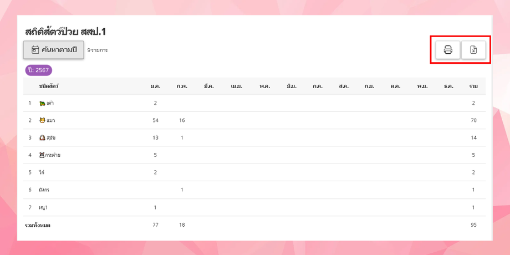Export table with the Excel icon
The image size is (510, 255).
473,50
